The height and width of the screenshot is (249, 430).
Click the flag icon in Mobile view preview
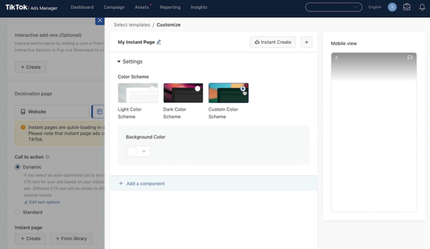pos(410,58)
